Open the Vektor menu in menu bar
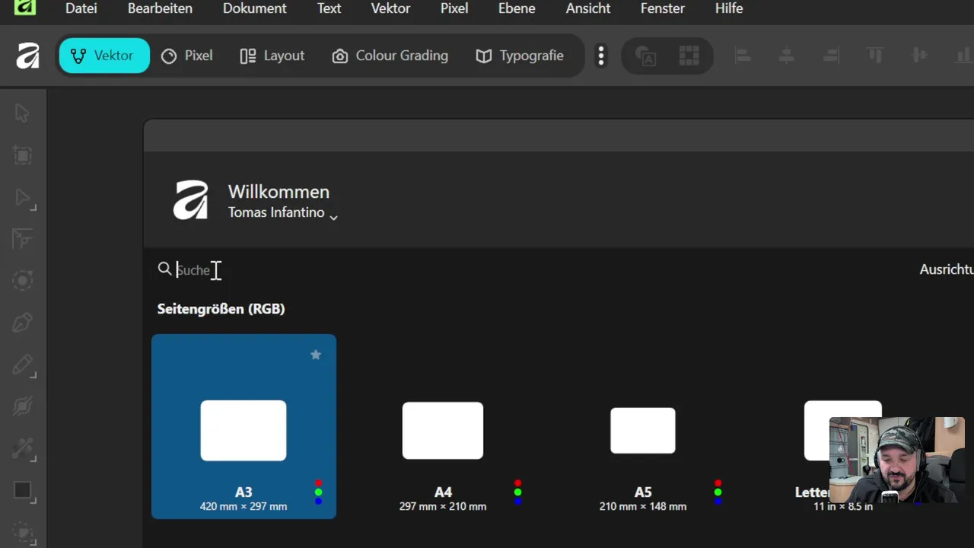The image size is (974, 548). (x=390, y=8)
